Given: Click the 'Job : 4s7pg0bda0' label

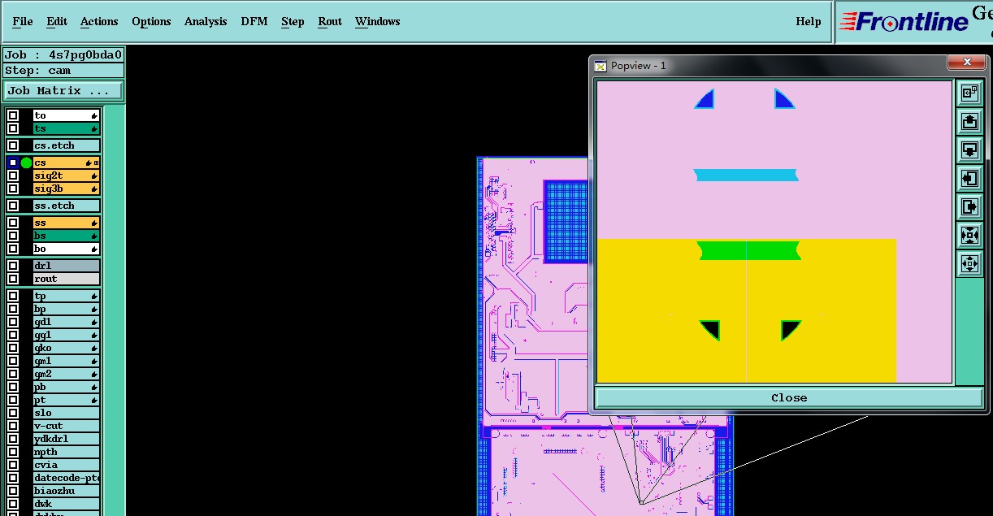Looking at the screenshot, I should click(63, 55).
